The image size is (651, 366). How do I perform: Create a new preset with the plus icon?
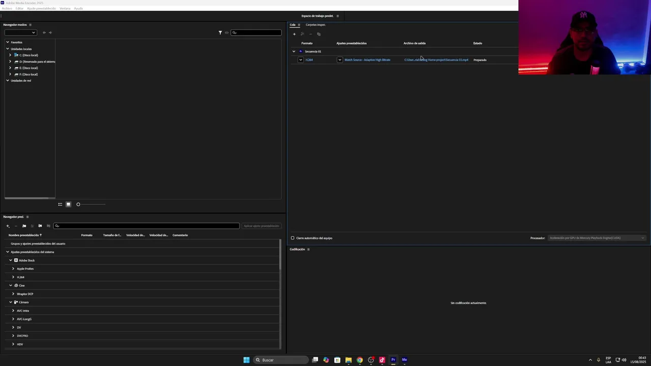[x=8, y=226]
